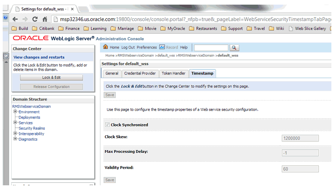Click the Record icon in the toolbar
The height and width of the screenshot is (188, 336).
(162, 47)
